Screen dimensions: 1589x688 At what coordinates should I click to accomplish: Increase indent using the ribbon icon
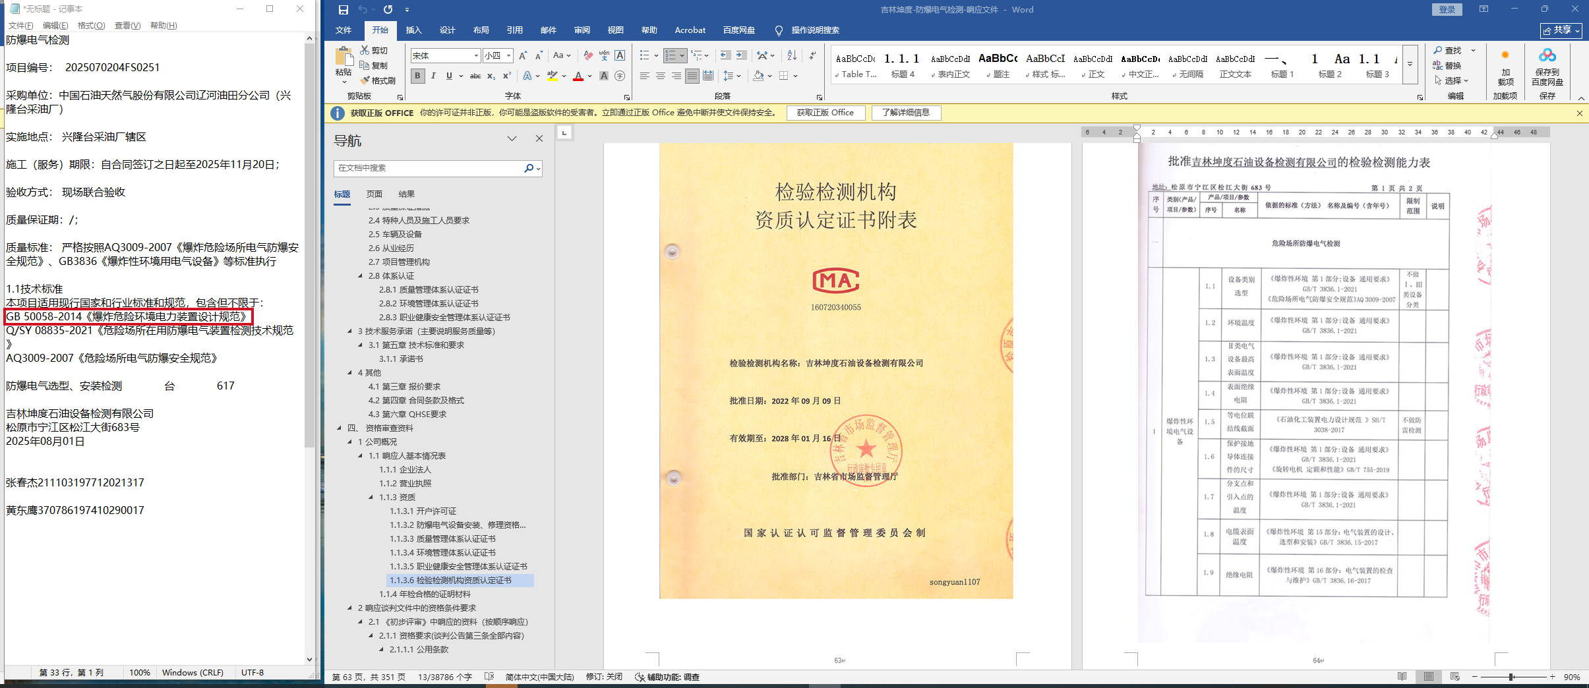742,55
